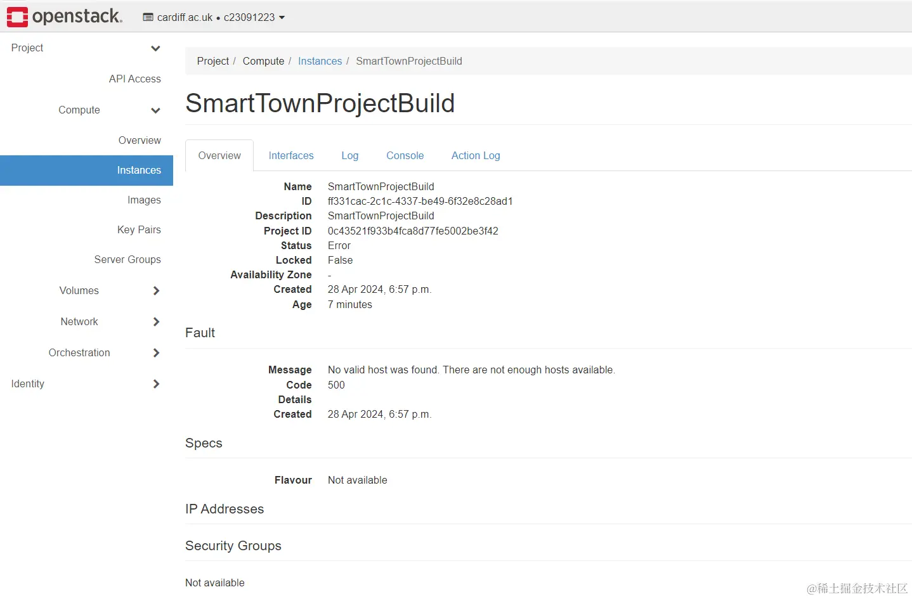This screenshot has width=912, height=599.
Task: Click the Network sidebar heading
Action: click(79, 321)
